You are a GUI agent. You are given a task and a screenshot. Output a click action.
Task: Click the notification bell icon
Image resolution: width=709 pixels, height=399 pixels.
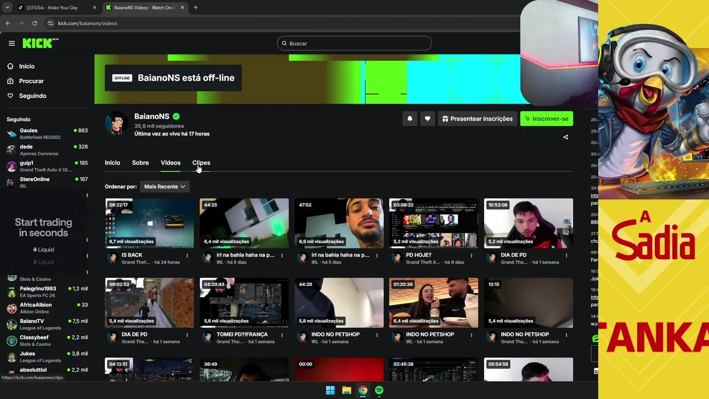[410, 119]
